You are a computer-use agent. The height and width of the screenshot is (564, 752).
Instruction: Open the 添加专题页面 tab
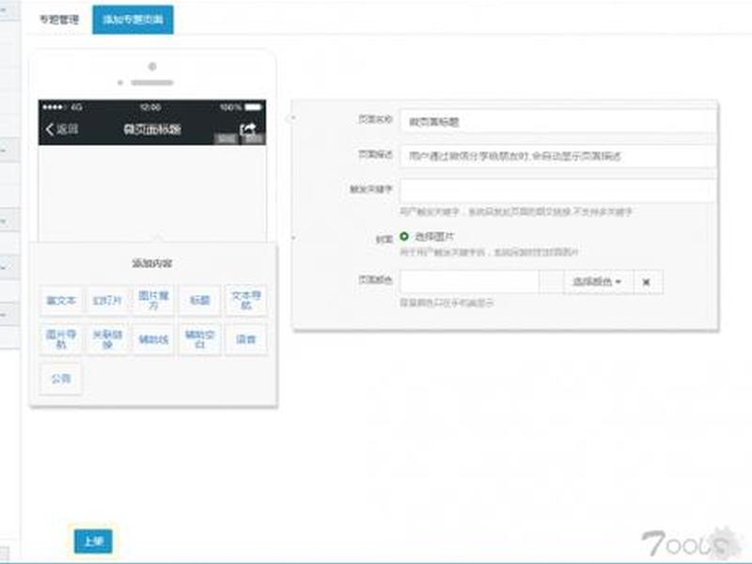click(x=133, y=20)
